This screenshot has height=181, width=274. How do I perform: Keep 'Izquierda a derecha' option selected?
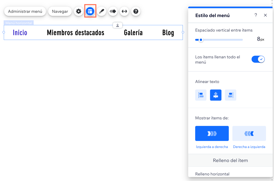[212, 133]
